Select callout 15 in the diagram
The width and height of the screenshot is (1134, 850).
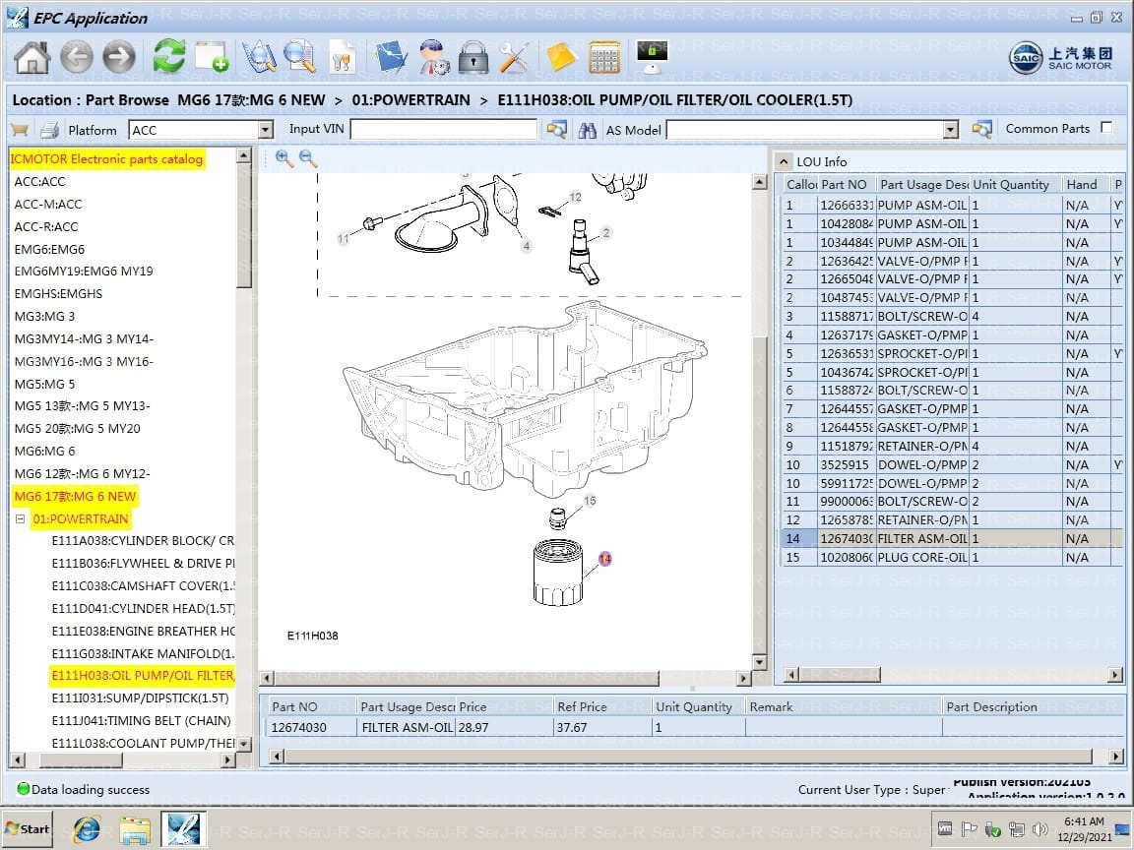(591, 500)
